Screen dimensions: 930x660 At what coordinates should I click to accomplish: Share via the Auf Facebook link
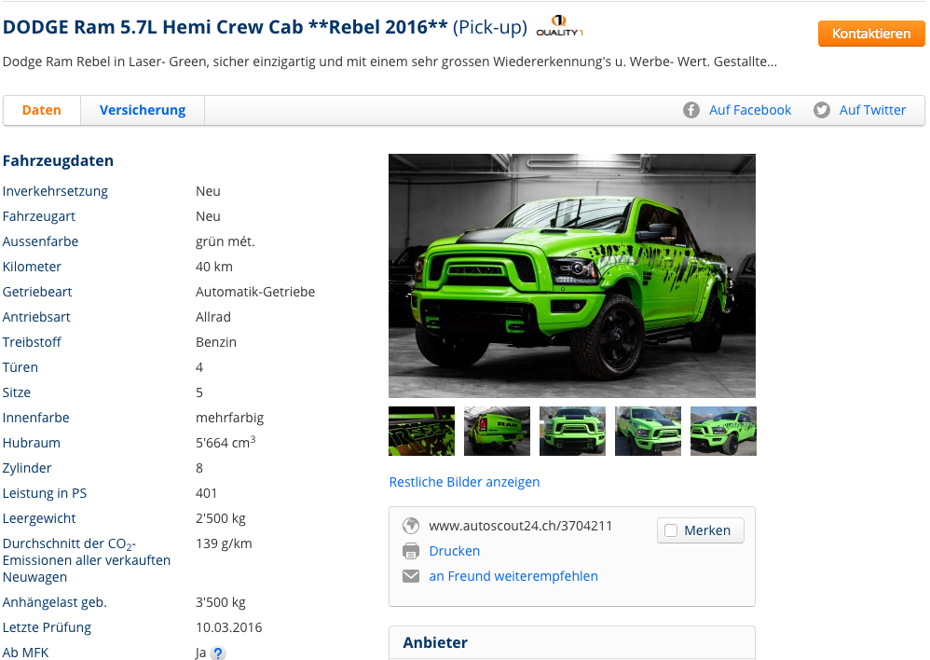[750, 110]
